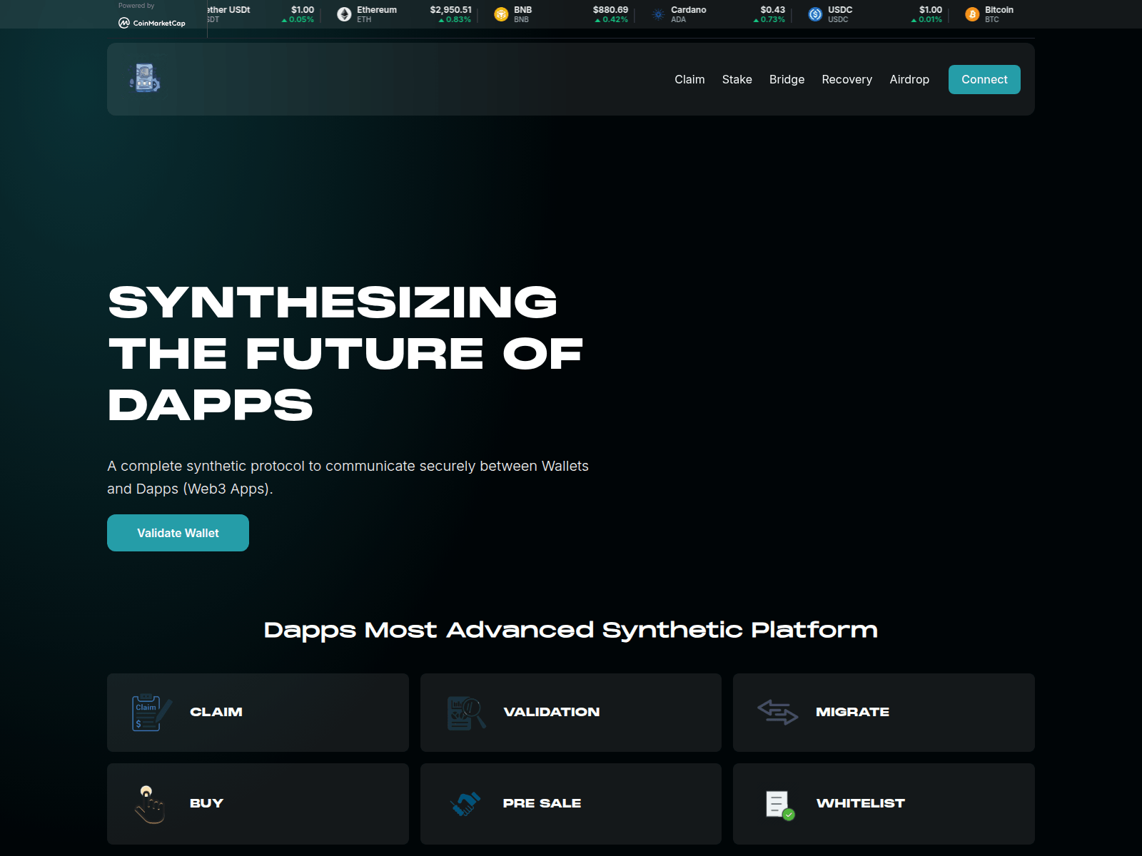Open the Stake nav menu item
The width and height of the screenshot is (1142, 856).
coord(737,79)
